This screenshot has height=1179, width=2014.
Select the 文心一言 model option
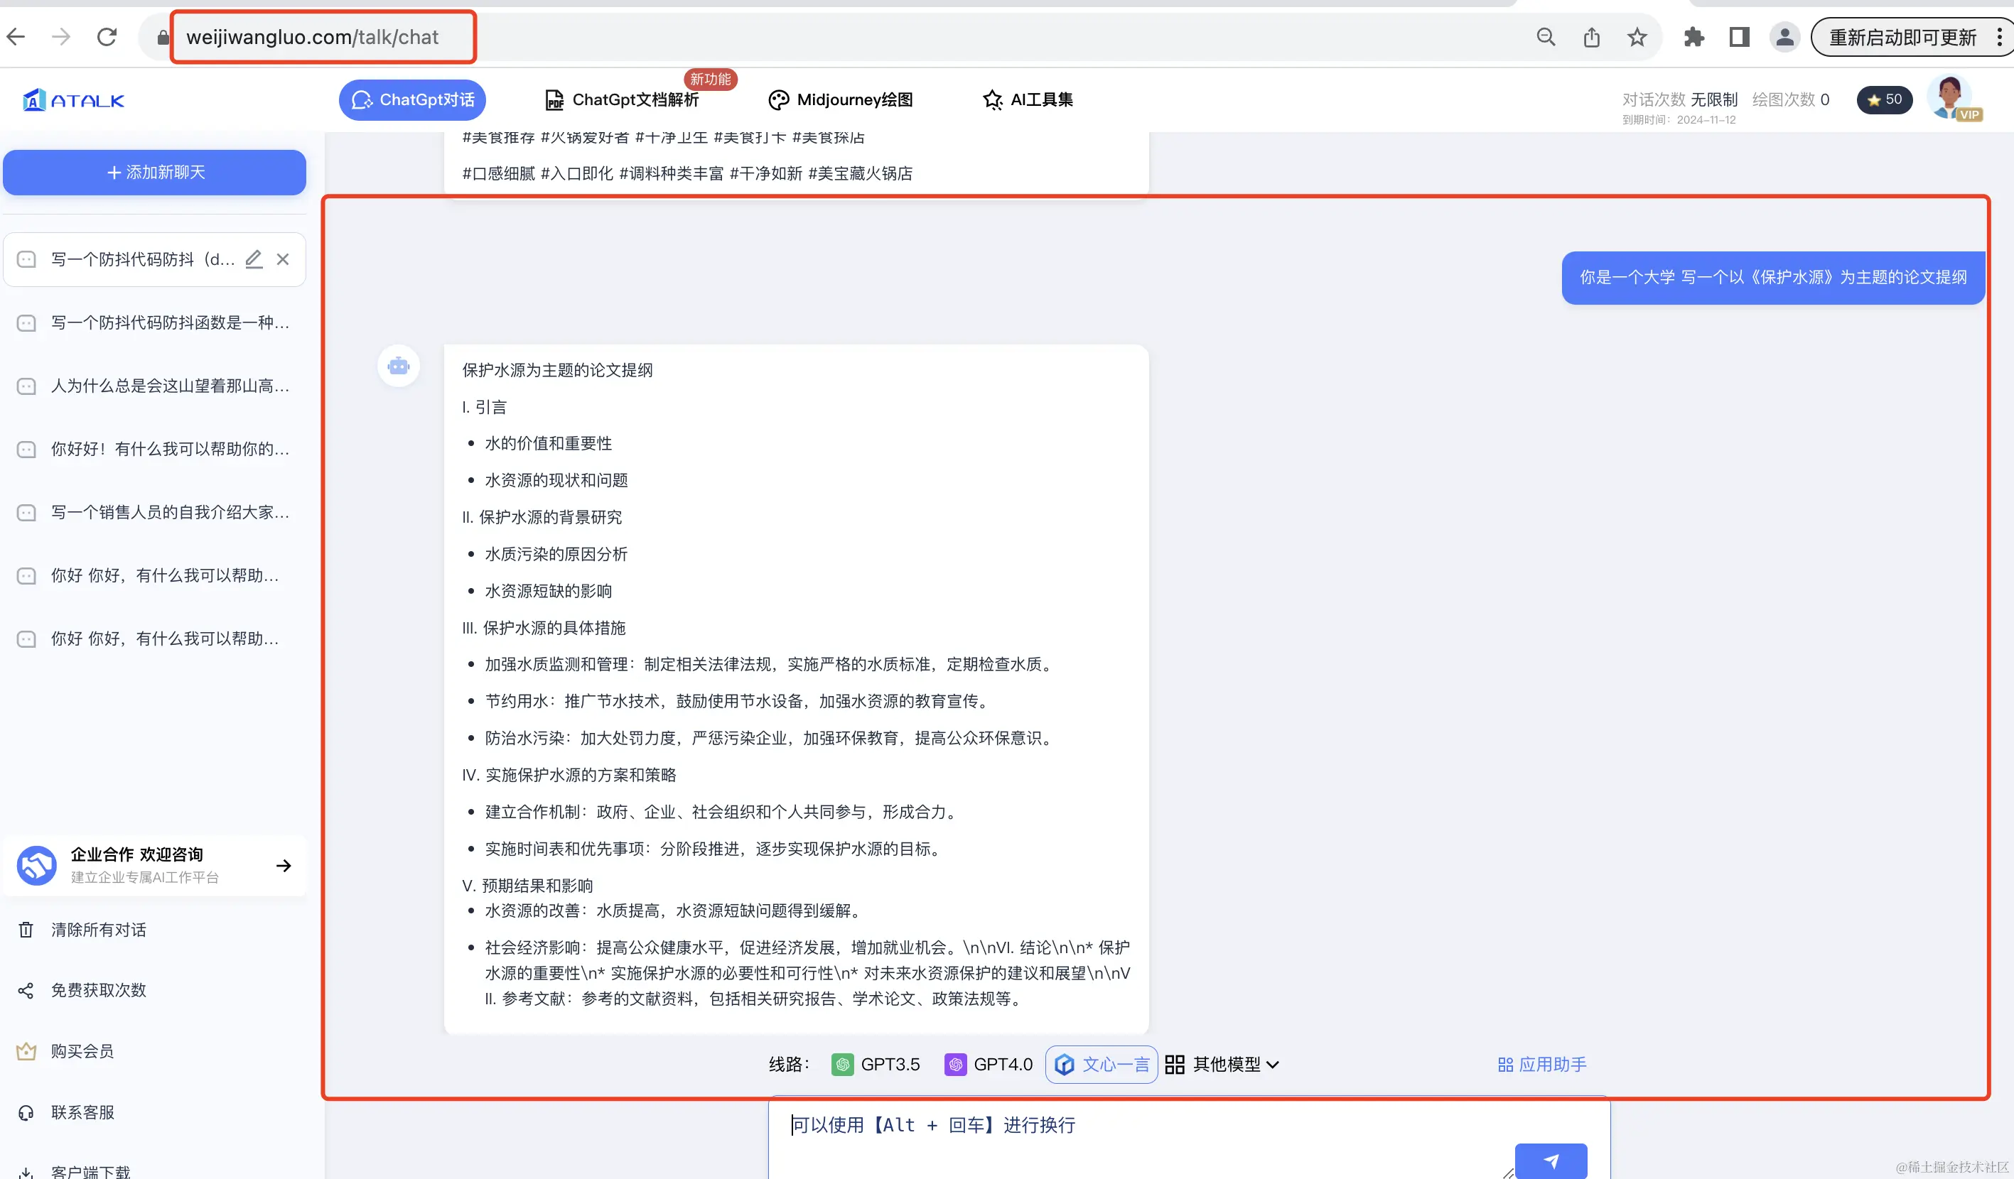click(x=1102, y=1065)
